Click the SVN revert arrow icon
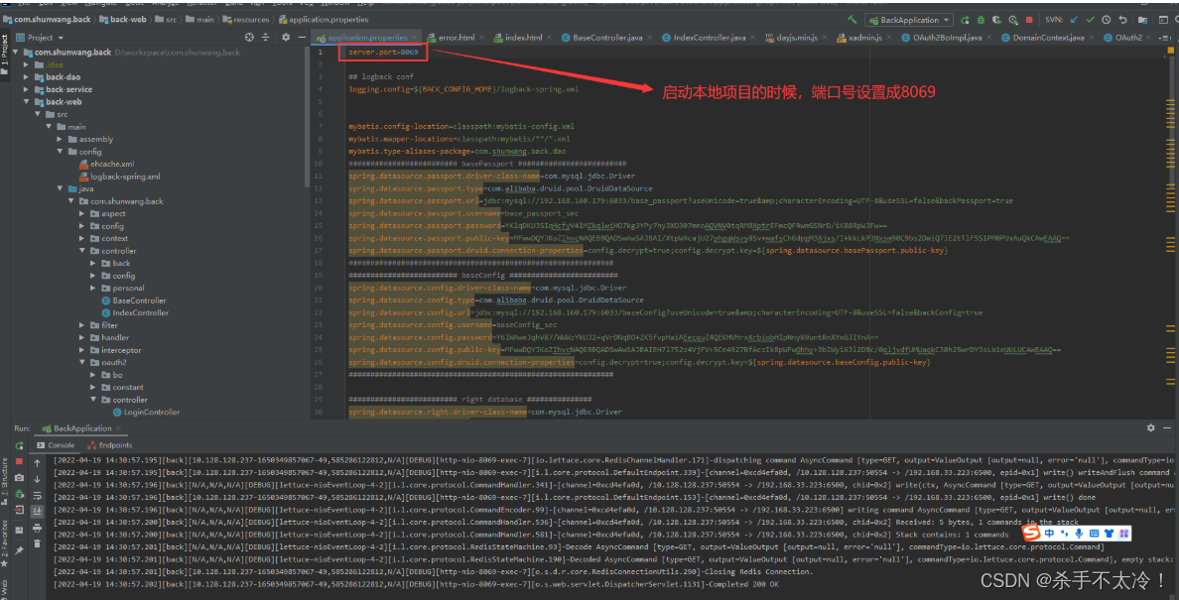This screenshot has width=1179, height=600. (1123, 20)
